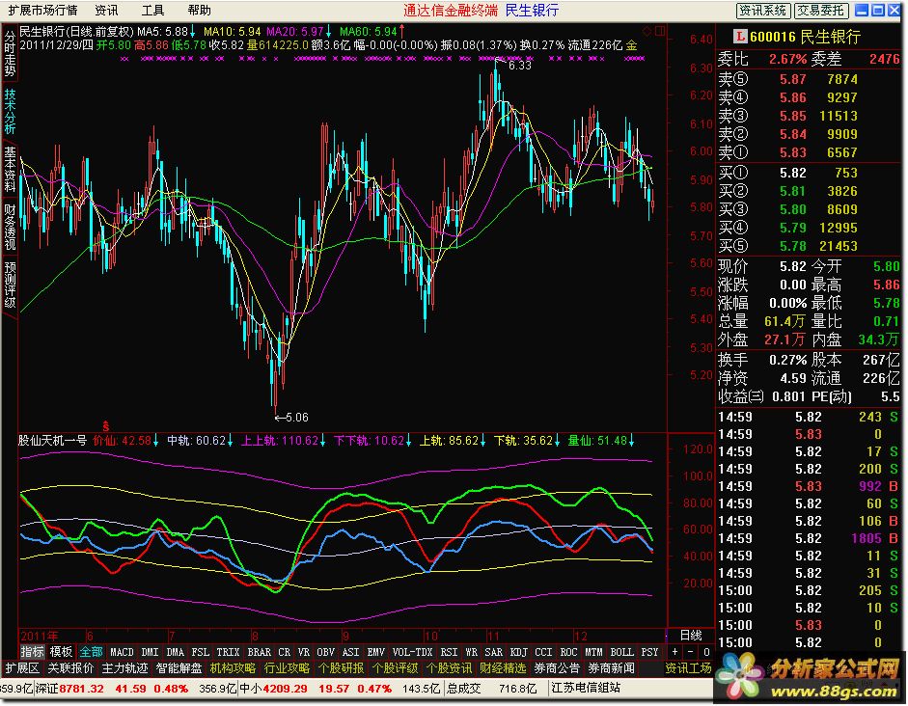
Task: Click the red L marker beside 600016
Action: (x=739, y=37)
